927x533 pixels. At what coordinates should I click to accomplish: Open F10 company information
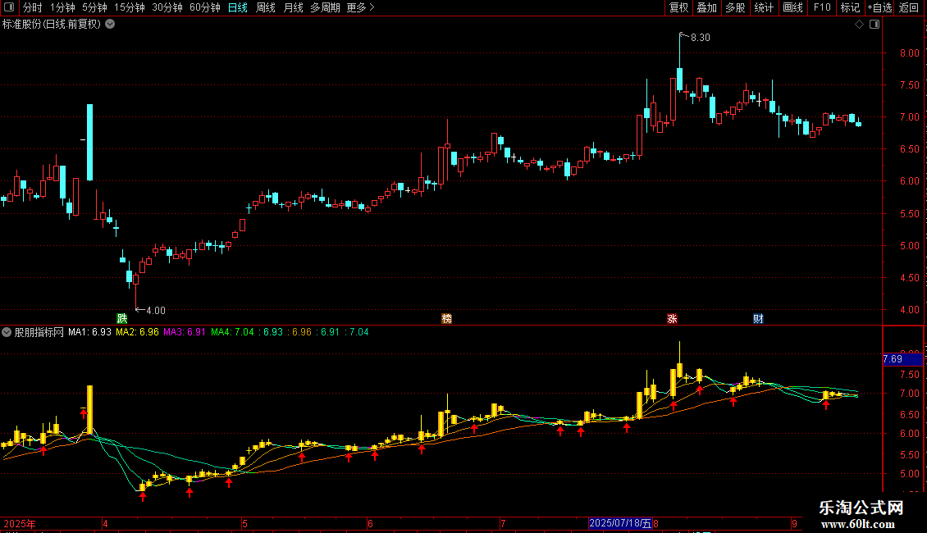[822, 7]
